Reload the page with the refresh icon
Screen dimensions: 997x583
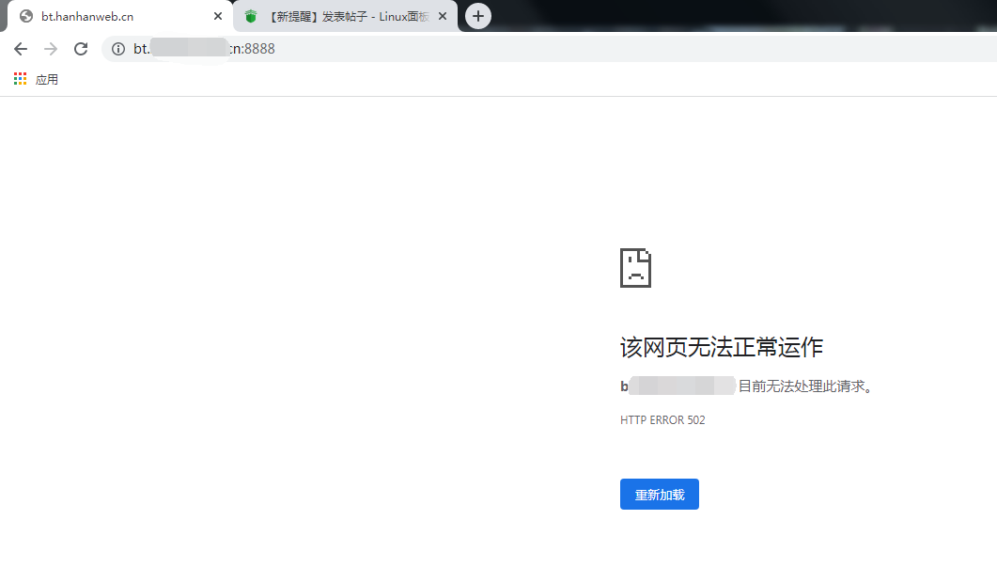pos(81,49)
